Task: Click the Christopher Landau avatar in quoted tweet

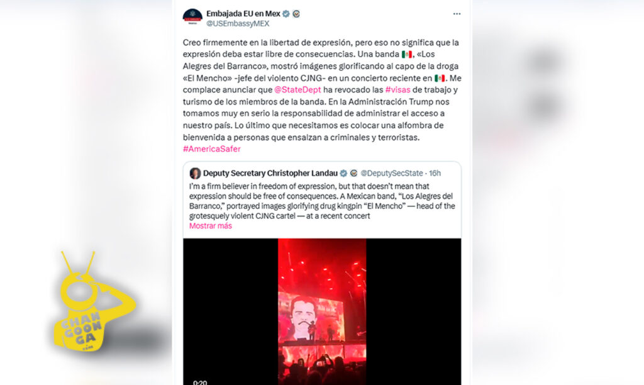Action: click(195, 174)
